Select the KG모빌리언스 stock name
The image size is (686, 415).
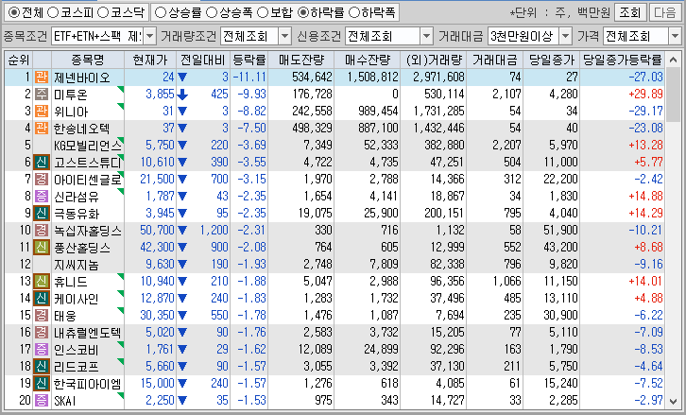(86, 146)
